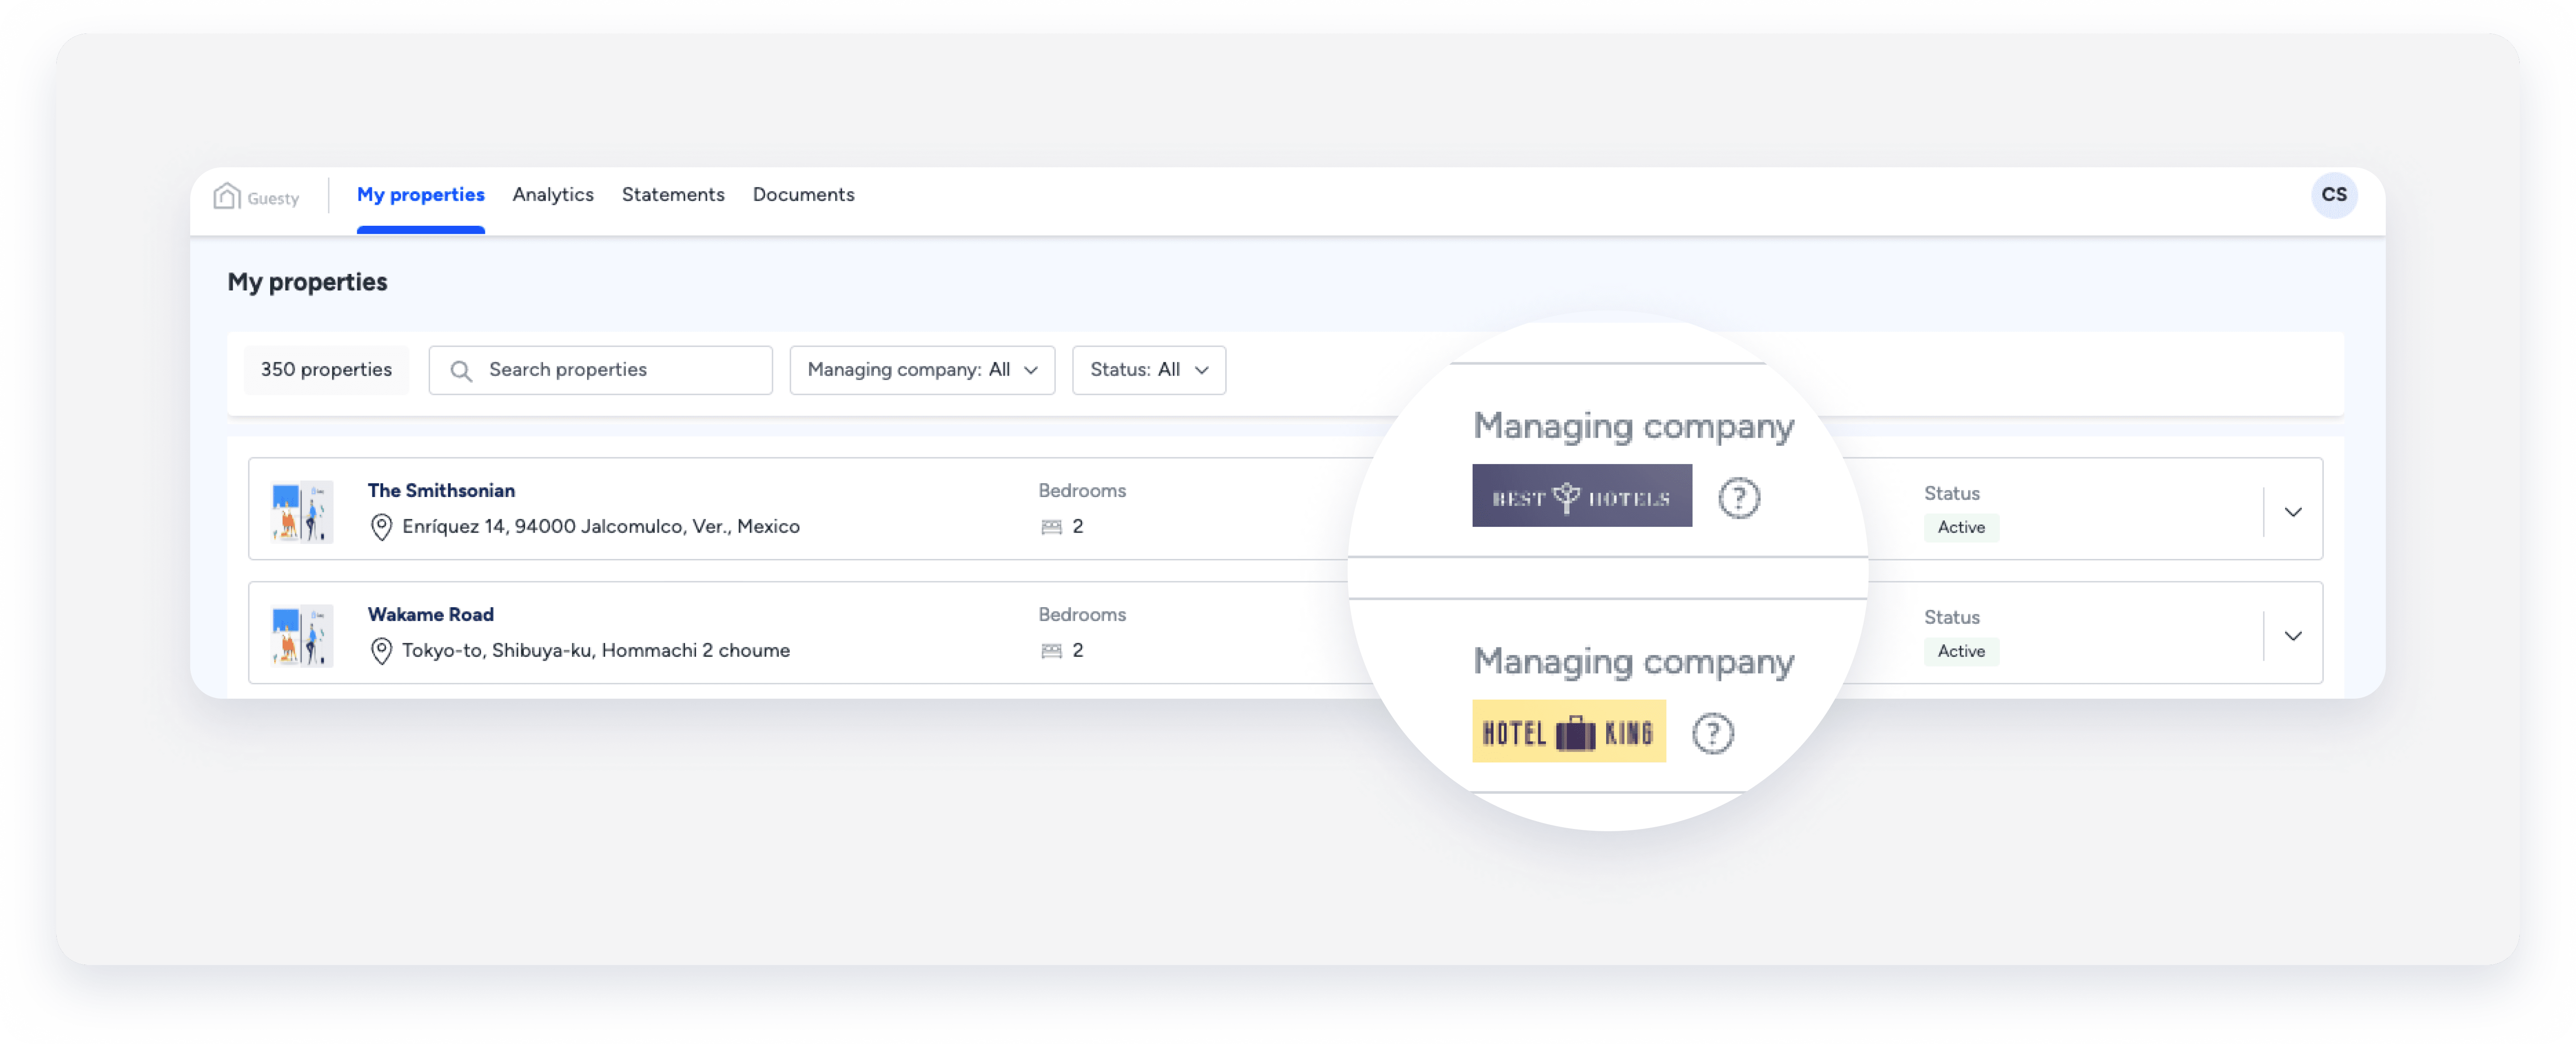Viewport: 2576px width, 1044px height.
Task: Expand The Smithsonian property row chevron
Action: click(2292, 510)
